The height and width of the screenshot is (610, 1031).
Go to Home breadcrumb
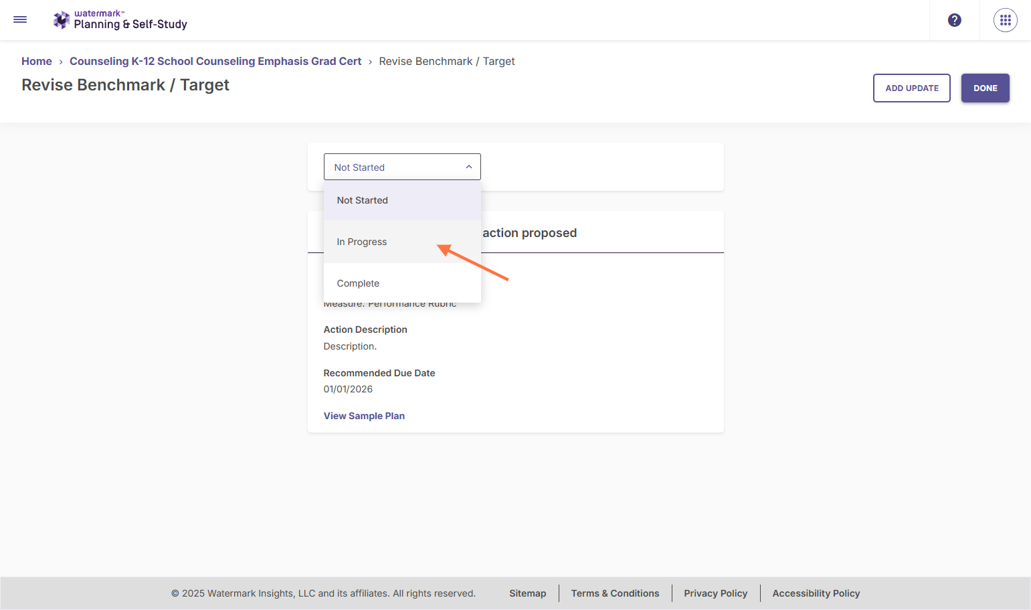click(x=37, y=61)
